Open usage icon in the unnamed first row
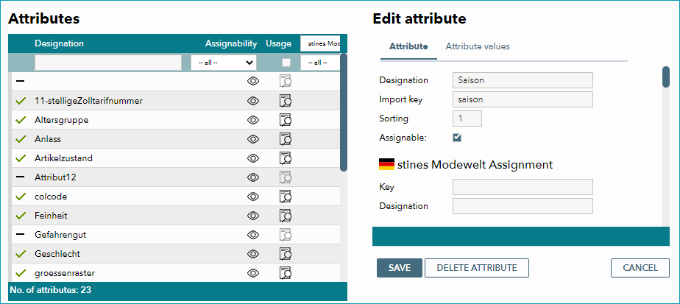680x304 pixels. point(285,81)
